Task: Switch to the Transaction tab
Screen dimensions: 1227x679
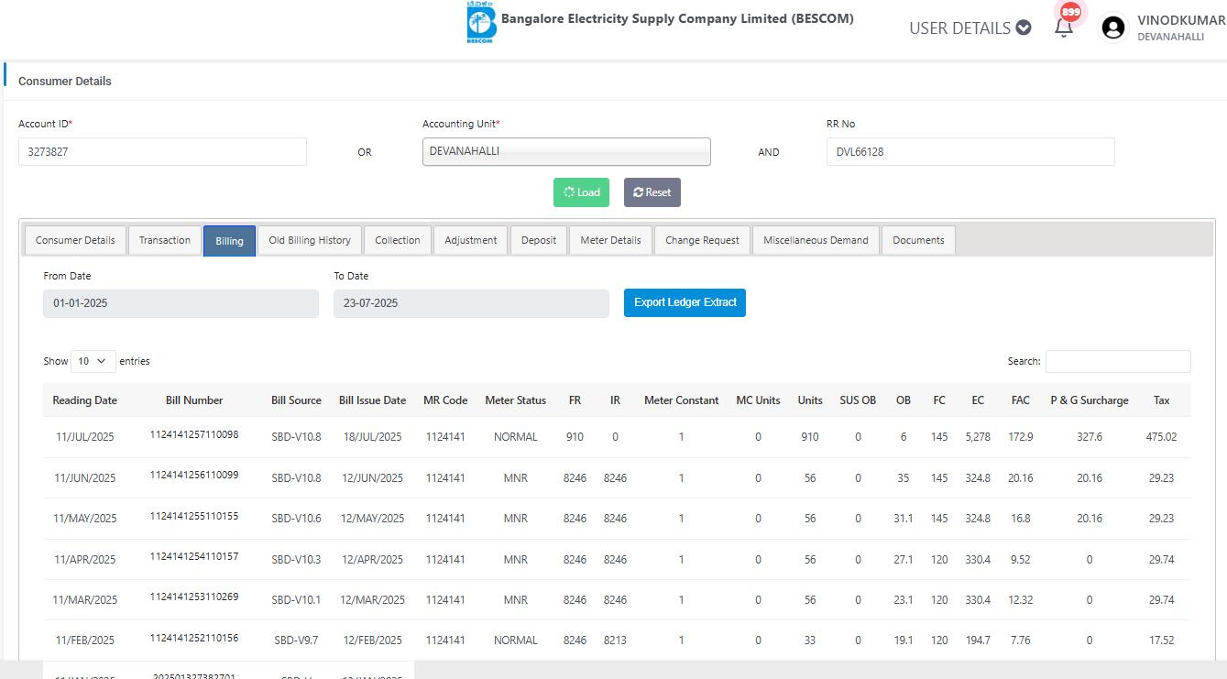Action: coord(165,240)
